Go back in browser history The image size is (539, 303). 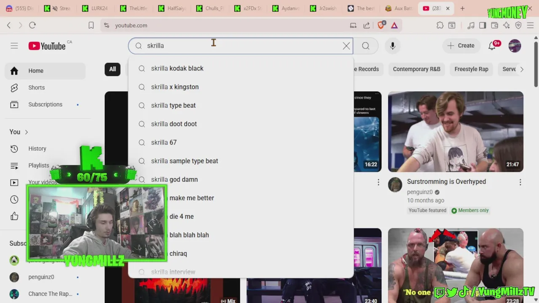9,25
